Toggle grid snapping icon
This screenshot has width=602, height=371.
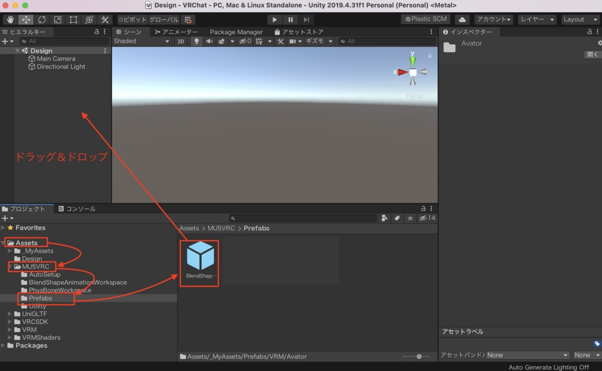point(188,19)
